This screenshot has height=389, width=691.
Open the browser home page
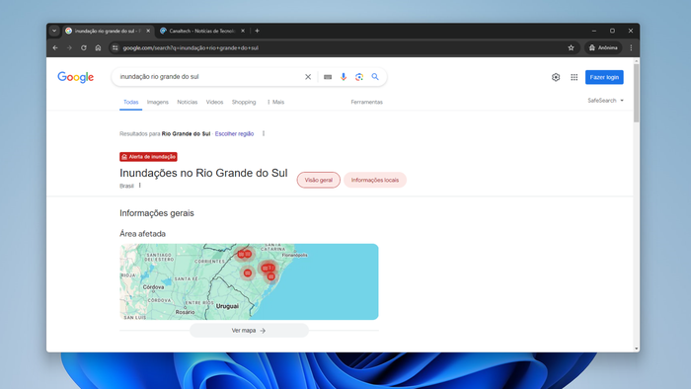(98, 47)
